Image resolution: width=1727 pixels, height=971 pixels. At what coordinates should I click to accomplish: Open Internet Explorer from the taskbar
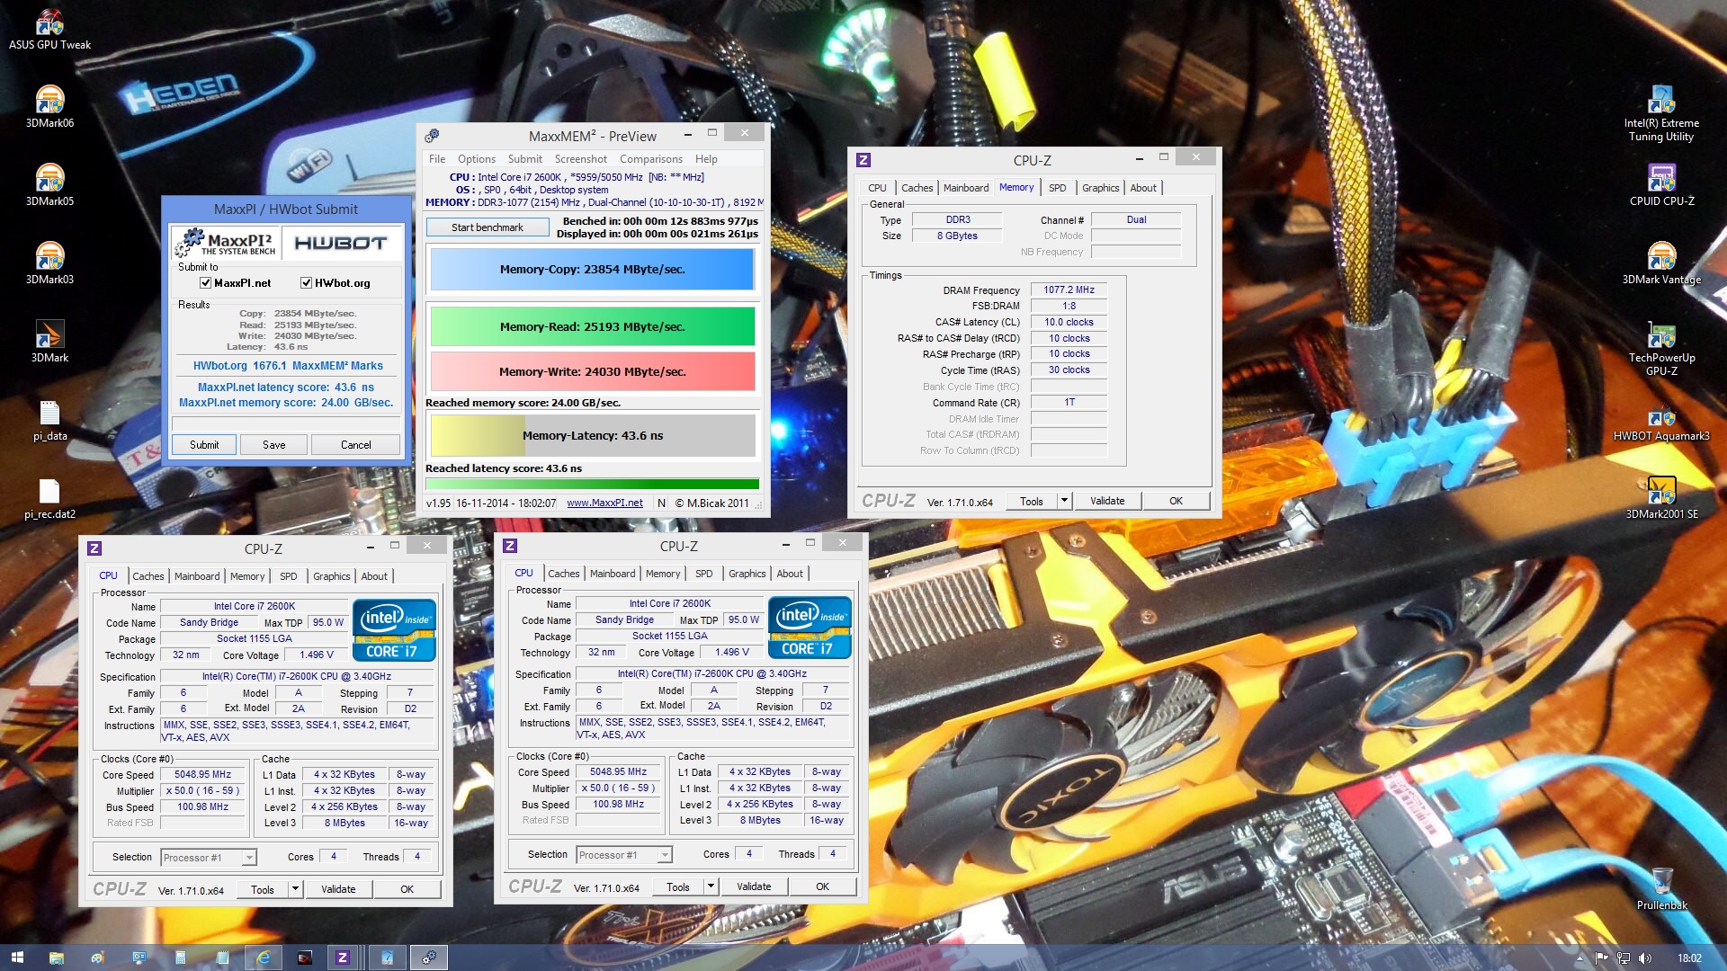(x=263, y=958)
